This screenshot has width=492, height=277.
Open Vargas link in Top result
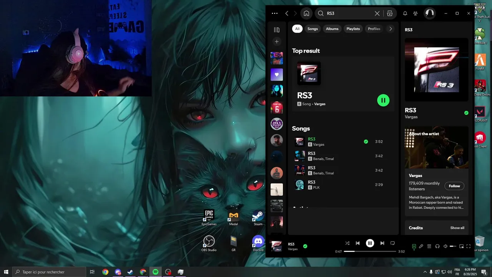320,104
